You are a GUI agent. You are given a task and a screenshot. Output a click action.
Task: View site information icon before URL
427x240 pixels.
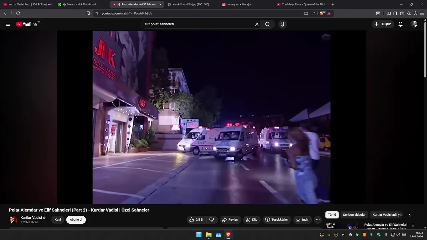tap(97, 13)
